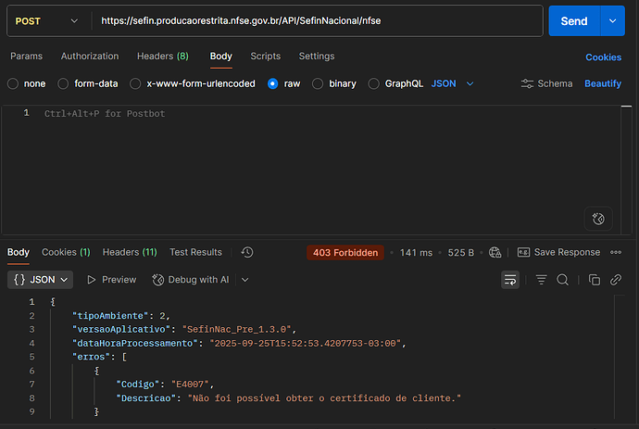Toggle word wrap in the response viewer

[x=509, y=279]
